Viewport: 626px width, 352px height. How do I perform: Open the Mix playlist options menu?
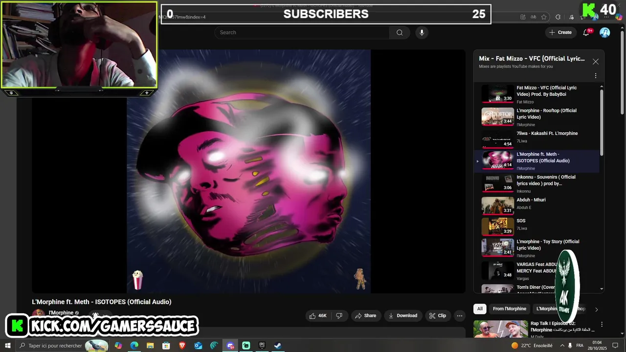tap(595, 76)
